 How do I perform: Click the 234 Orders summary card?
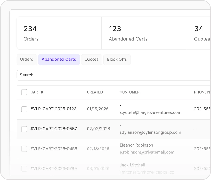[59, 33]
